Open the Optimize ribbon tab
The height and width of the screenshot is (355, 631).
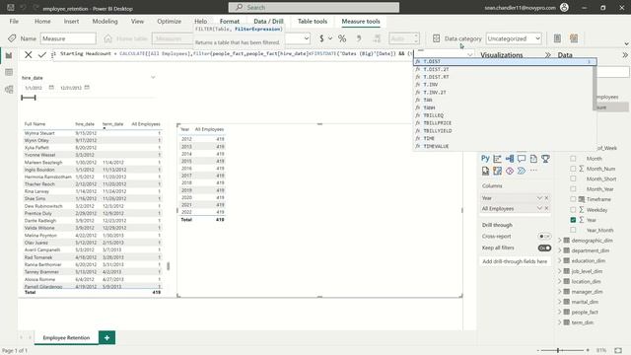(x=169, y=22)
